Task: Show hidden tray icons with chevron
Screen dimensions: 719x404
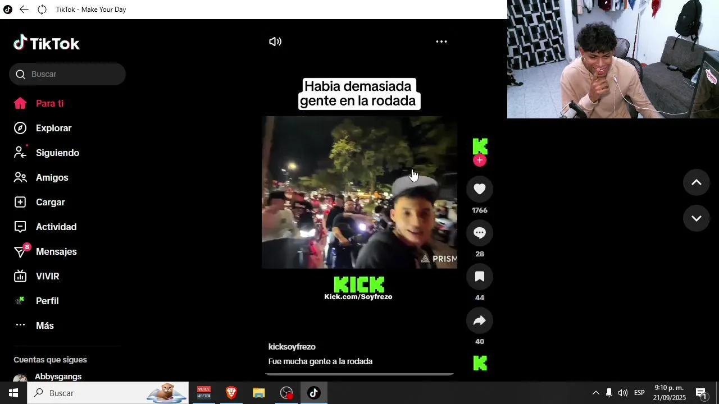Action: pyautogui.click(x=595, y=393)
